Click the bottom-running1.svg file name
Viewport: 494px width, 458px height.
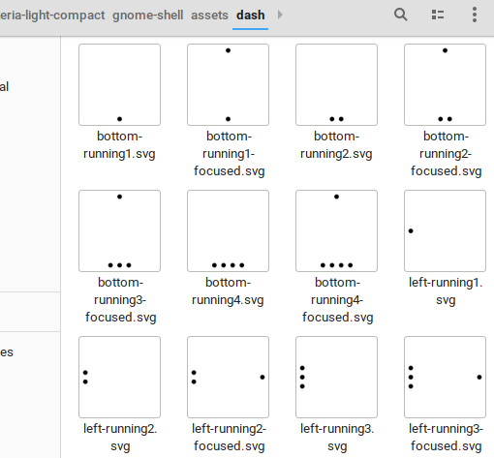pyautogui.click(x=119, y=145)
